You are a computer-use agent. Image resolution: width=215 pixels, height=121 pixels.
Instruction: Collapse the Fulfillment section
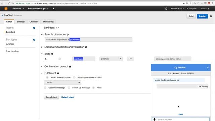[42, 73]
